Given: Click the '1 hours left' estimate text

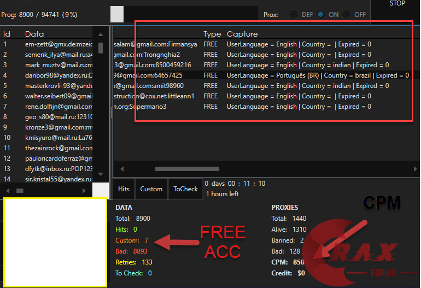Looking at the screenshot, I should [x=223, y=194].
